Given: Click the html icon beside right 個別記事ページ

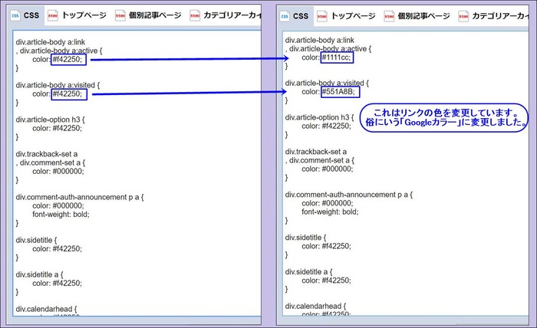Looking at the screenshot, I should click(x=389, y=16).
